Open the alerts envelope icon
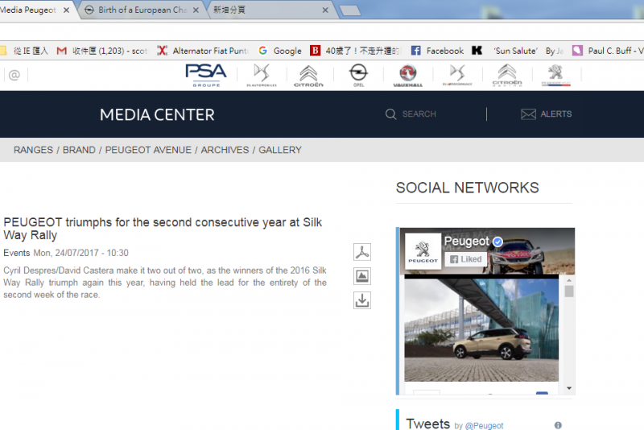 click(528, 114)
